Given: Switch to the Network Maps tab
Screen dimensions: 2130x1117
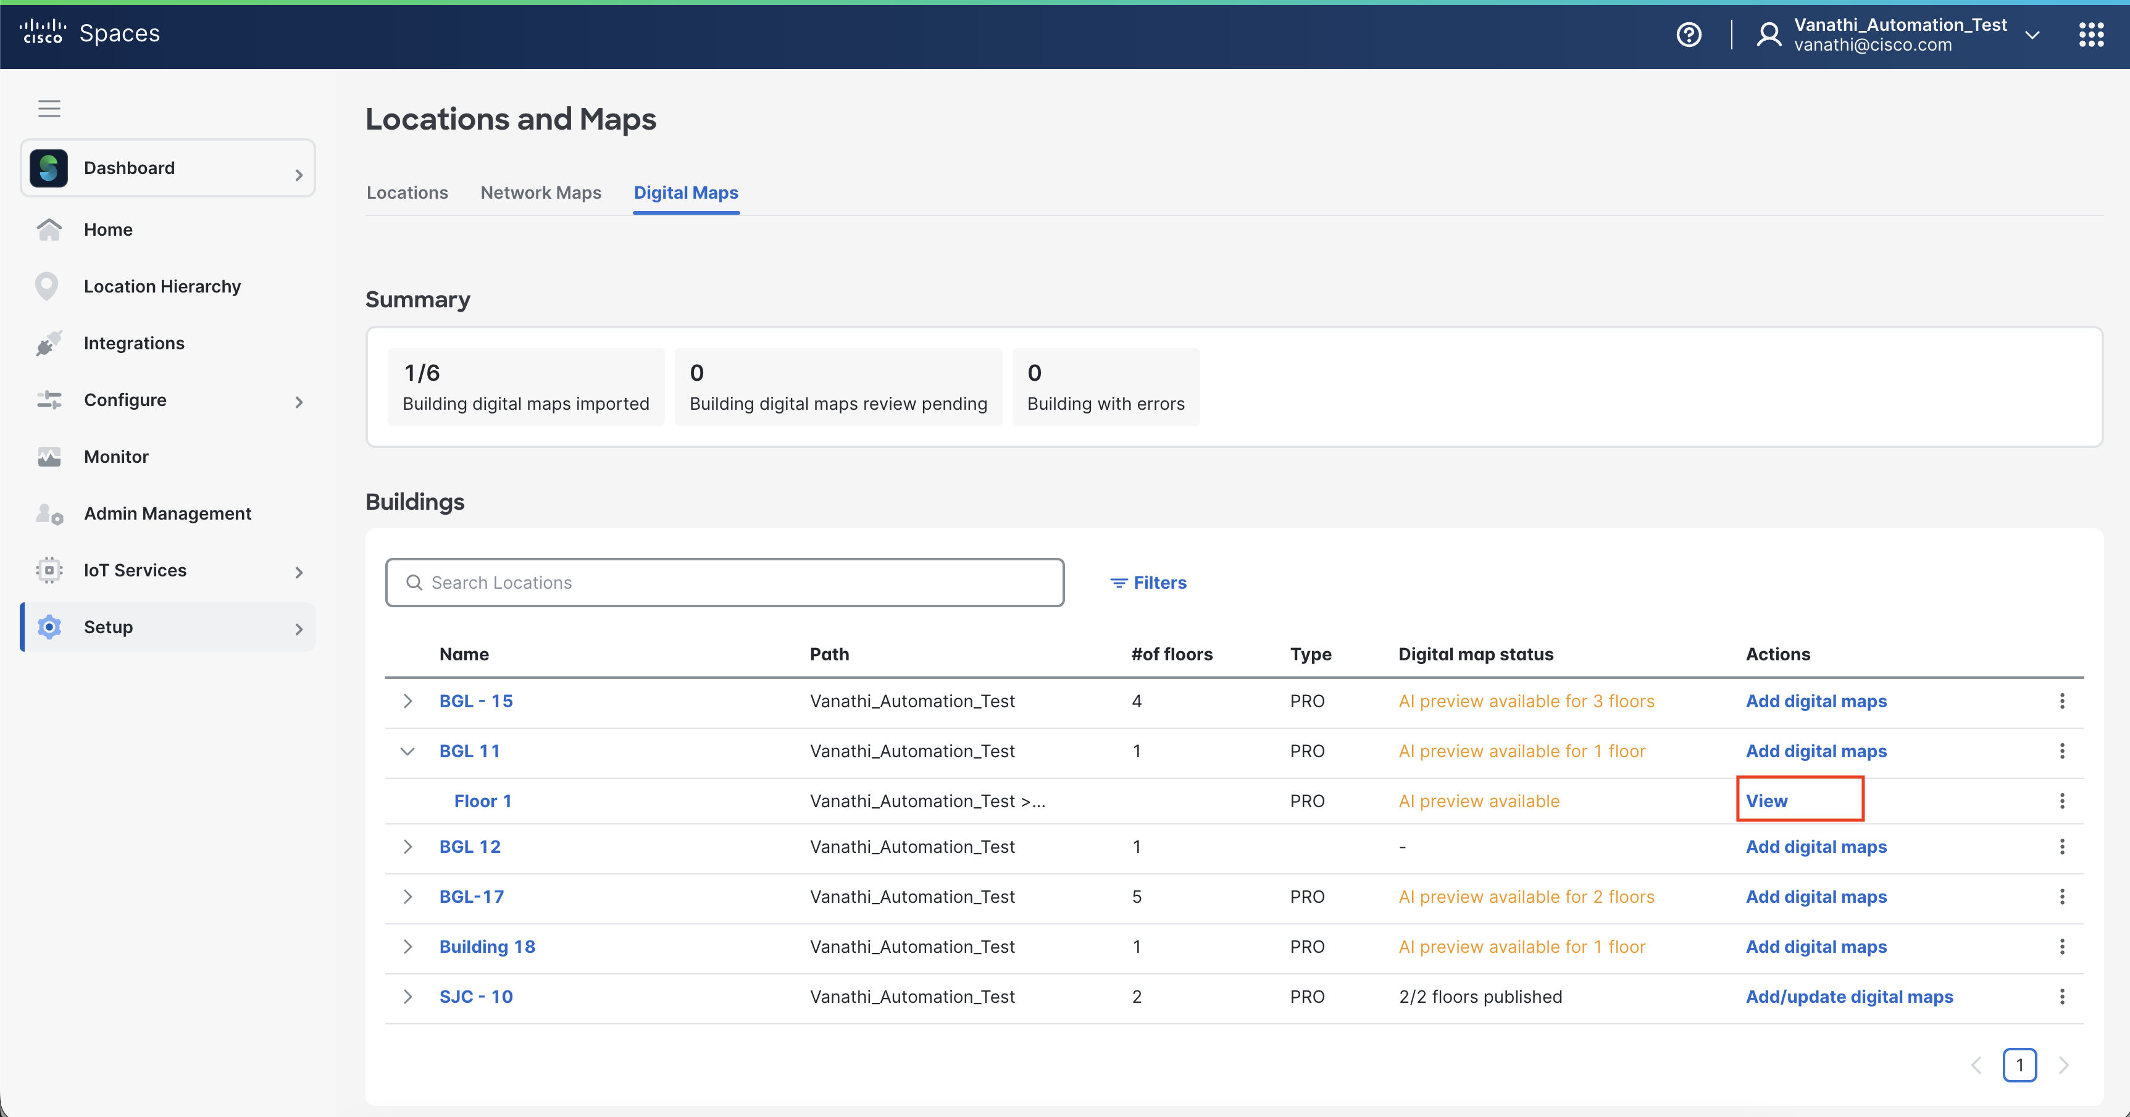Looking at the screenshot, I should click(541, 193).
